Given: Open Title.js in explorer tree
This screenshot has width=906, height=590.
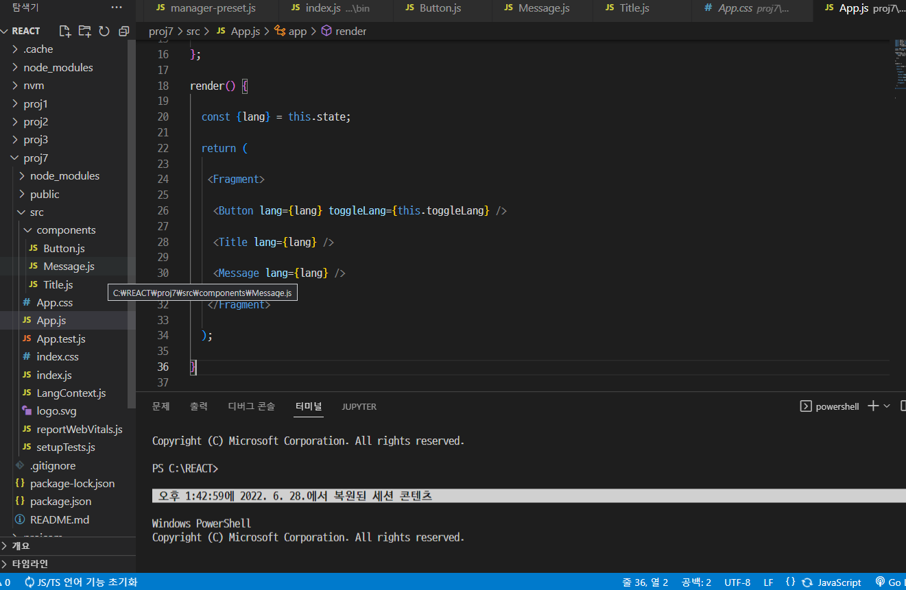Looking at the screenshot, I should point(58,284).
